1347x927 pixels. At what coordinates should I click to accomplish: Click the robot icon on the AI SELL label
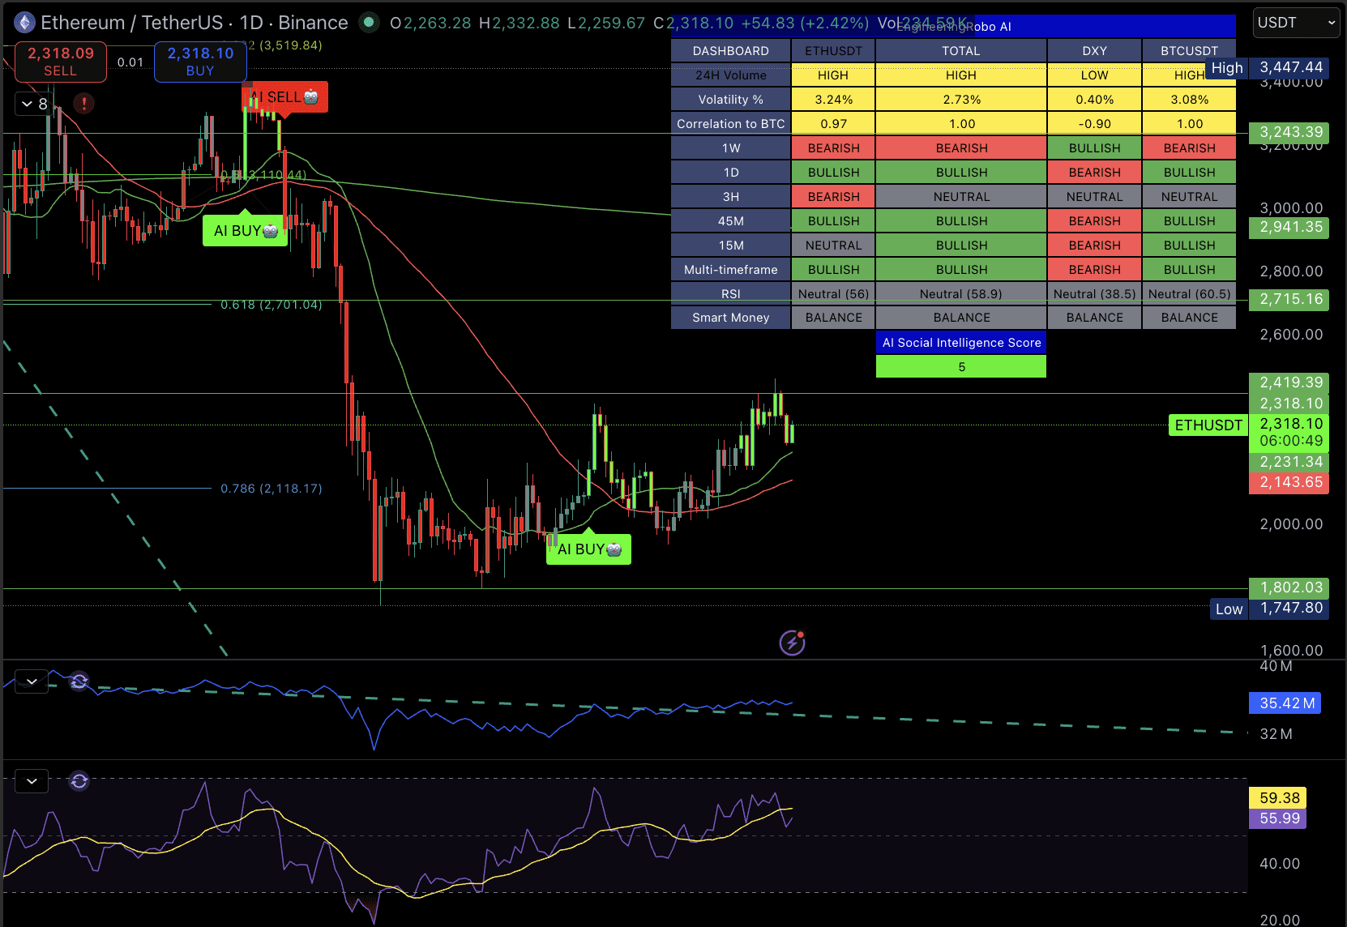(310, 96)
